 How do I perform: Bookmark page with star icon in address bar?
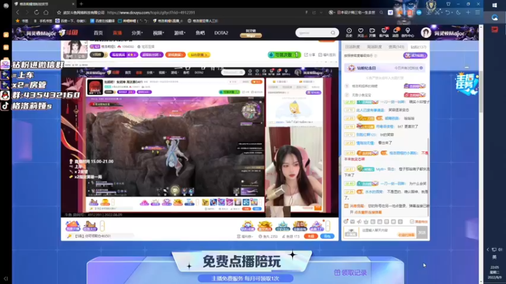[x=59, y=13]
